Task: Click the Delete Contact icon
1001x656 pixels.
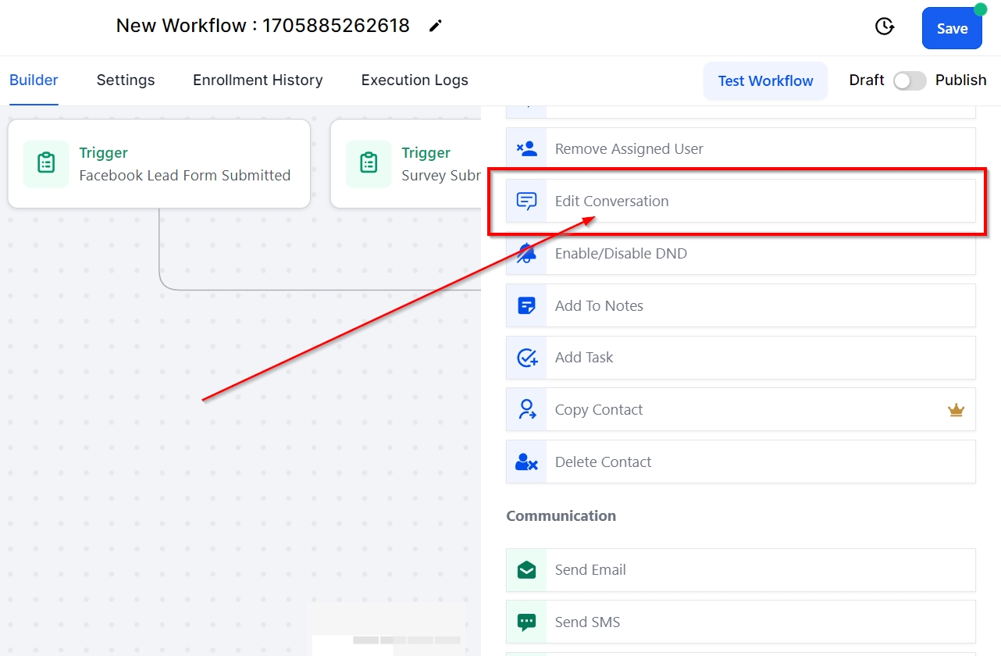Action: [527, 462]
